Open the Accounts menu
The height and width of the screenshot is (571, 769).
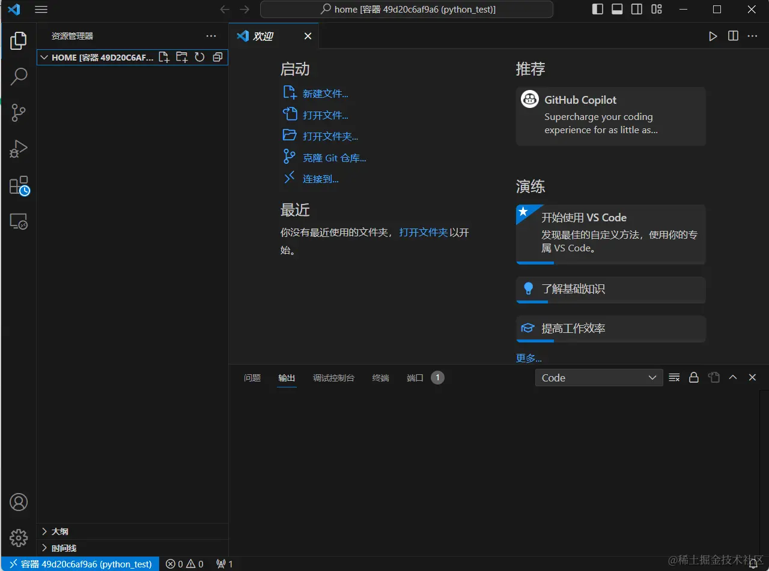point(19,502)
